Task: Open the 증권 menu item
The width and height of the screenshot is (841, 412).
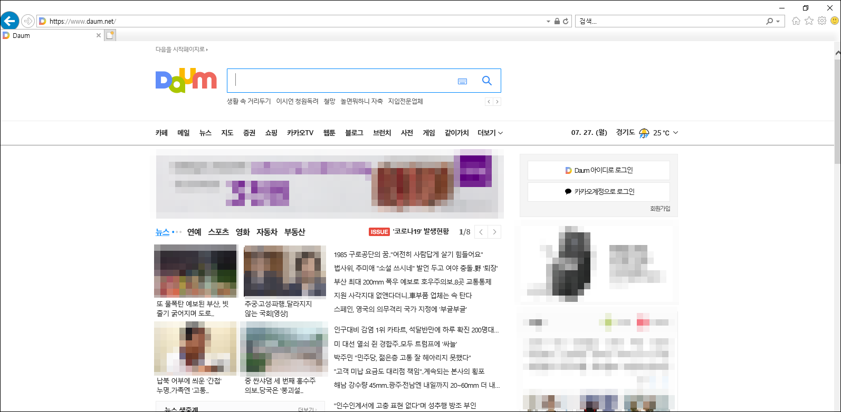Action: click(249, 133)
